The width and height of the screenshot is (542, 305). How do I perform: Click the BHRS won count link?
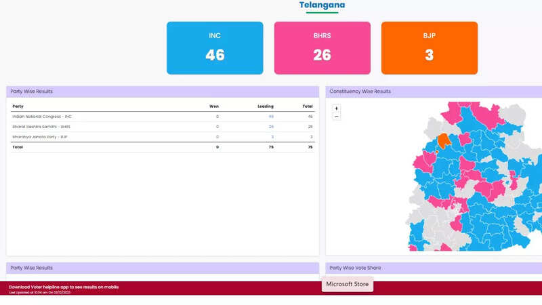(217, 127)
